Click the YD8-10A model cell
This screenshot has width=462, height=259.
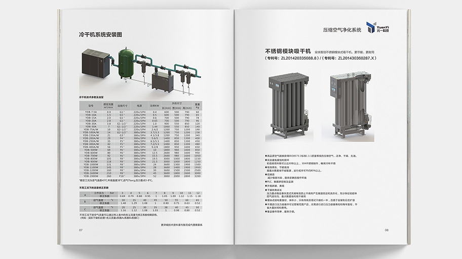tap(91, 115)
